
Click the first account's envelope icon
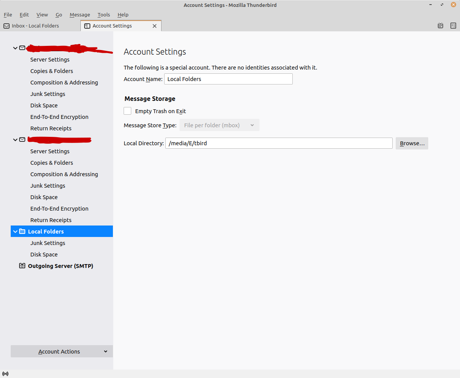[22, 48]
